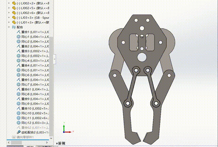Select the 重合2 coincident mate icon
The height and width of the screenshot is (147, 218).
tap(18, 46)
